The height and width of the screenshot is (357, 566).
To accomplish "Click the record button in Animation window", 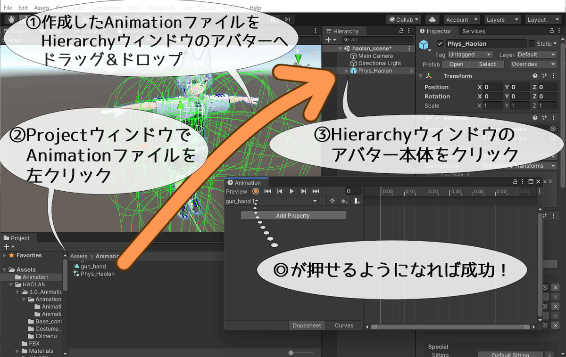I will pyautogui.click(x=256, y=191).
